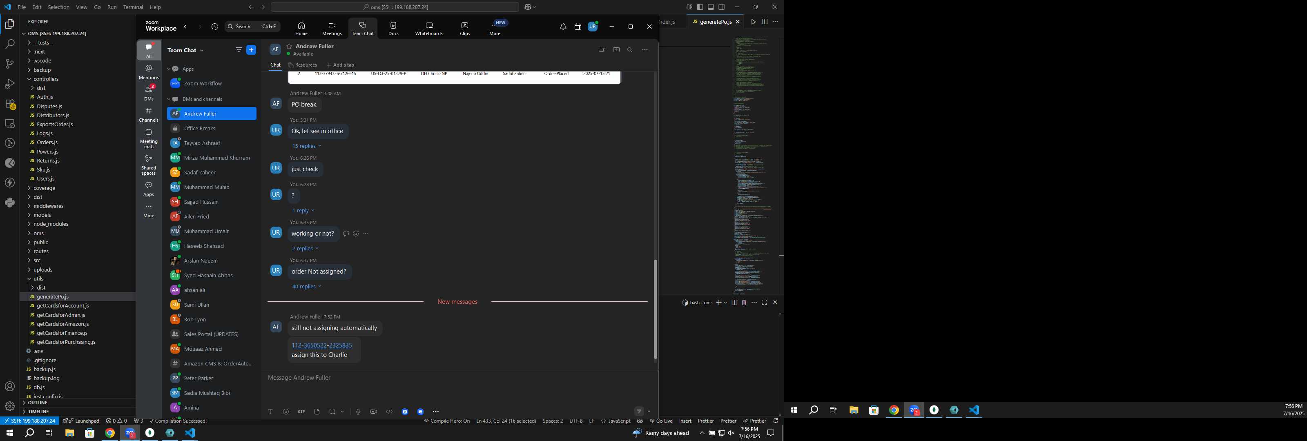Attach a file in message composer
Image resolution: width=1307 pixels, height=441 pixels.
pyautogui.click(x=317, y=412)
